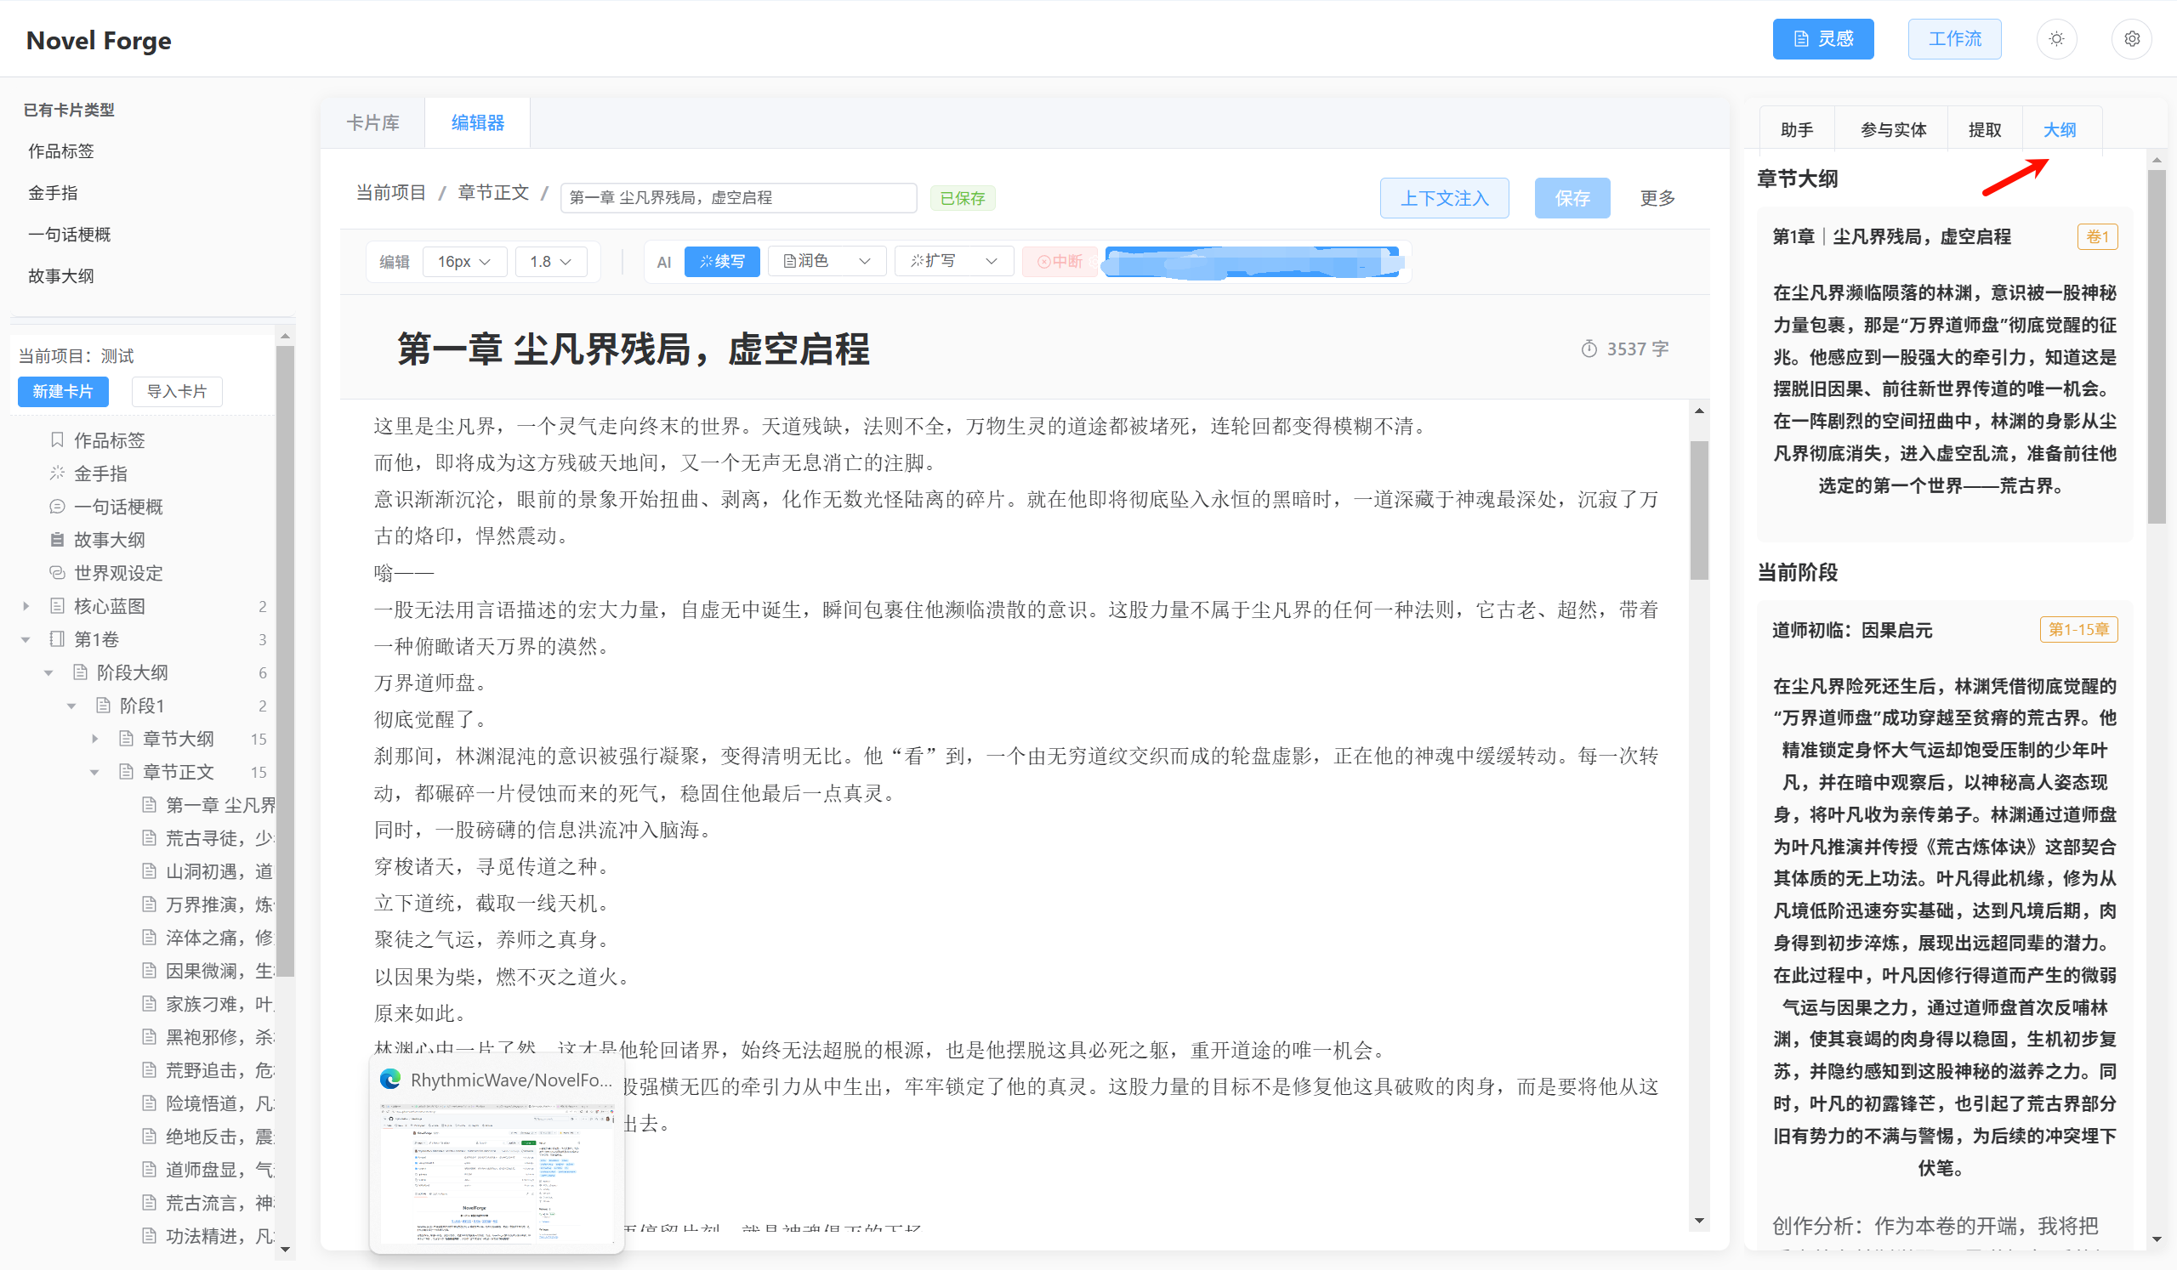
Task: Click the Edge browser icon in taskbar preview
Action: coord(390,1080)
